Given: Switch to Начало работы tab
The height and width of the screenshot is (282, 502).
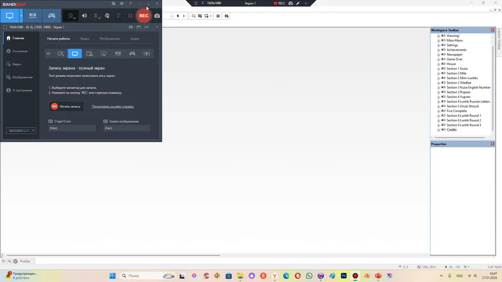Looking at the screenshot, I should point(59,38).
